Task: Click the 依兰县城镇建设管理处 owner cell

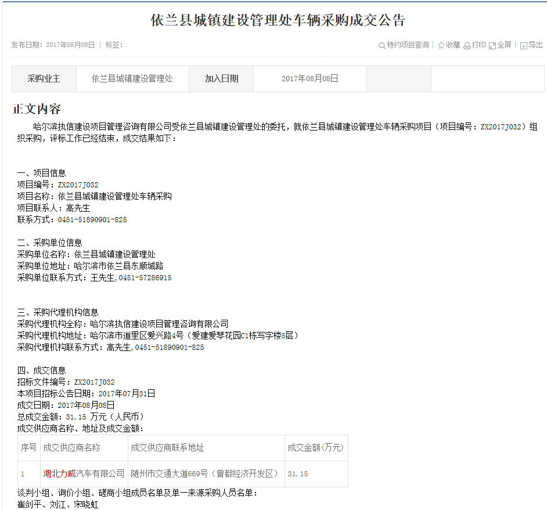Action: [132, 79]
